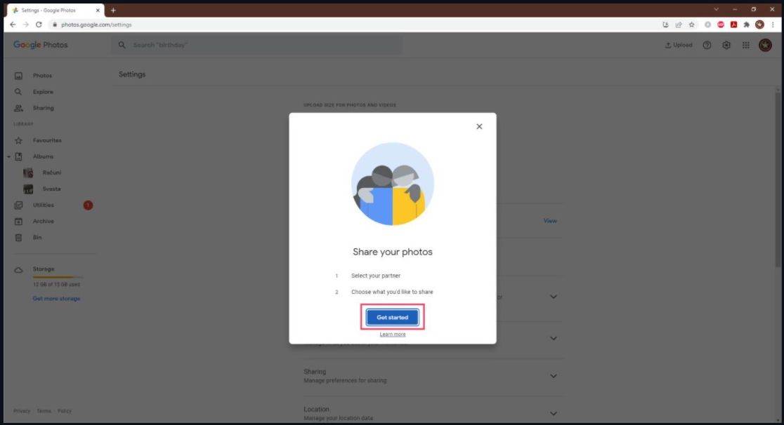Open the Settings gear icon
784x425 pixels.
(726, 44)
